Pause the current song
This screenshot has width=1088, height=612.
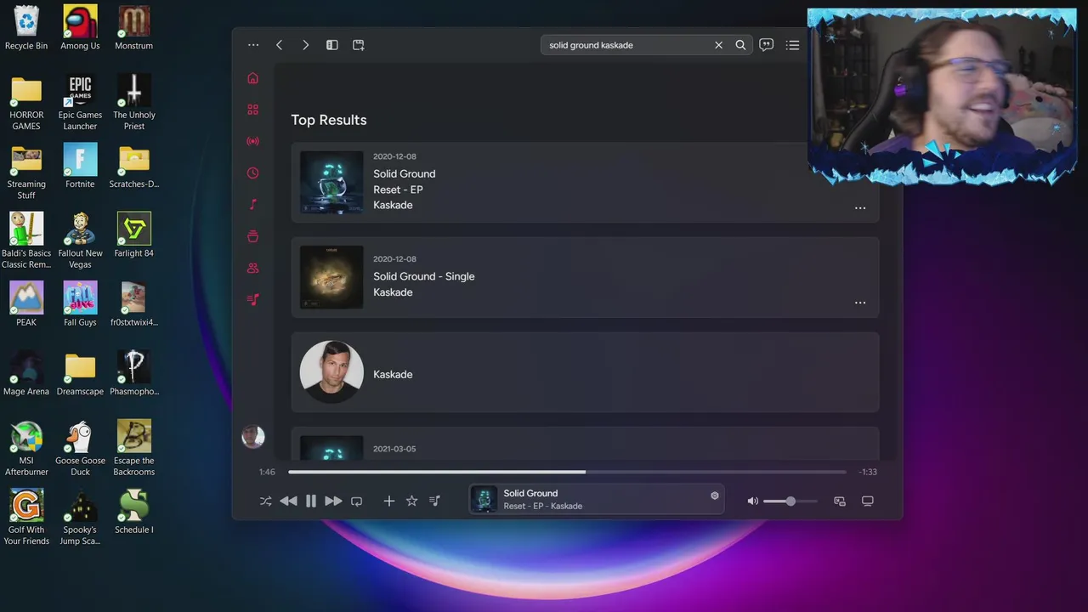tap(311, 501)
